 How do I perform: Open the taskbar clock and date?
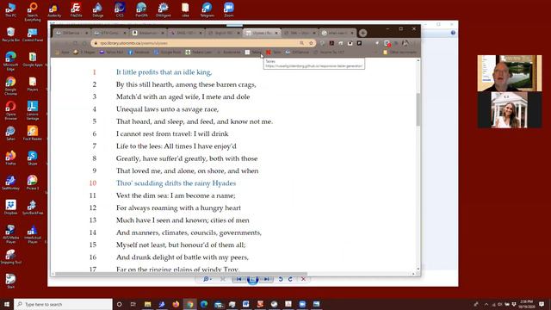tap(526, 304)
